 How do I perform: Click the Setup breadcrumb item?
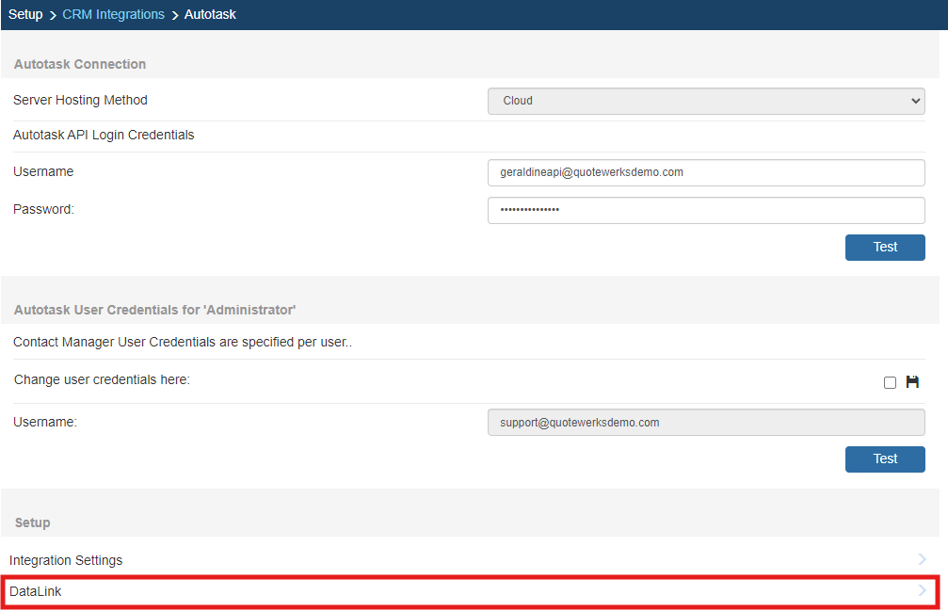click(x=25, y=14)
